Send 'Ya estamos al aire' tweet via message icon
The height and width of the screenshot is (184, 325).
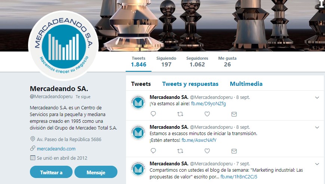[x=234, y=114]
